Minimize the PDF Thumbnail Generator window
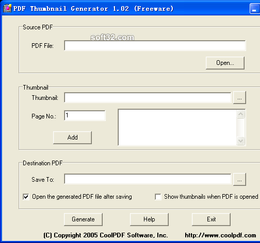The height and width of the screenshot is (243, 260). point(255,9)
